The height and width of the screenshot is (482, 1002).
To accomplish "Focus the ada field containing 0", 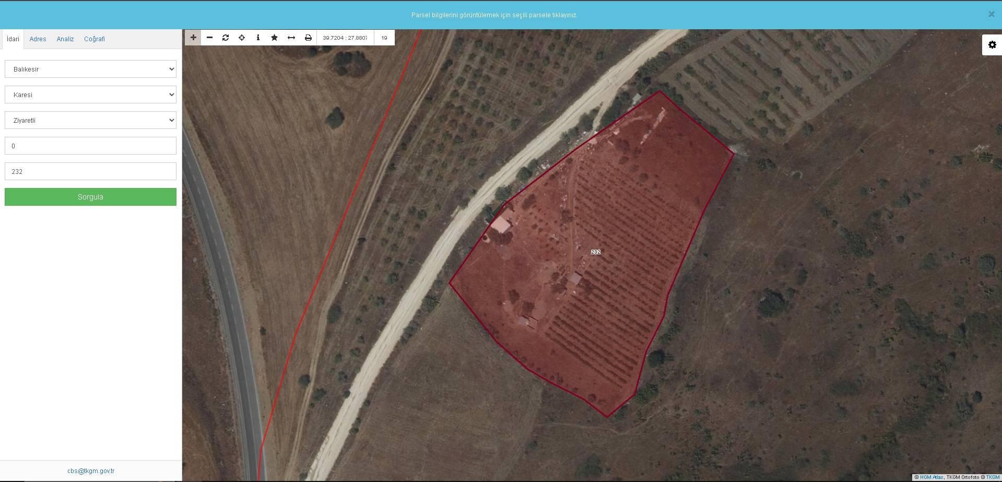I will point(90,146).
